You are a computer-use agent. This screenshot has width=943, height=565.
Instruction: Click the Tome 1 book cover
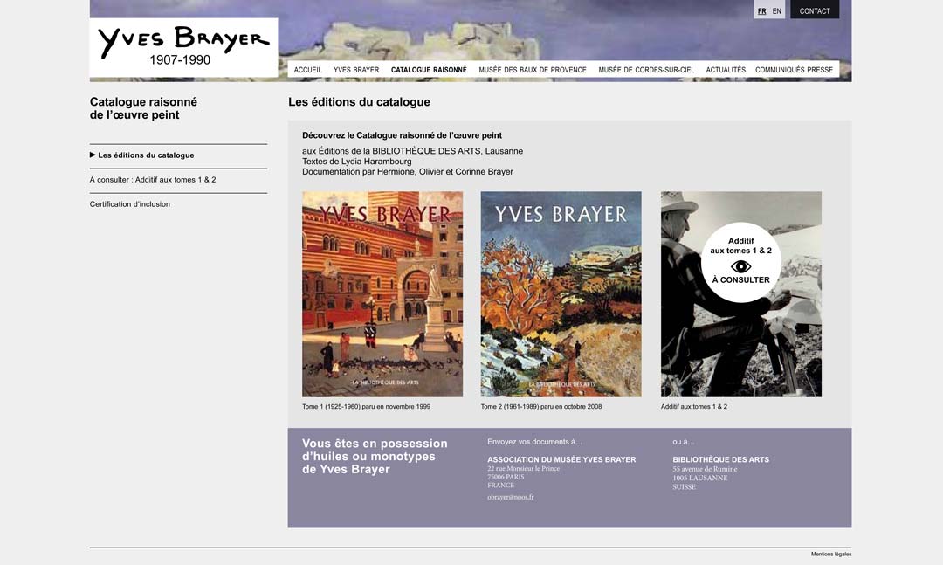click(382, 294)
